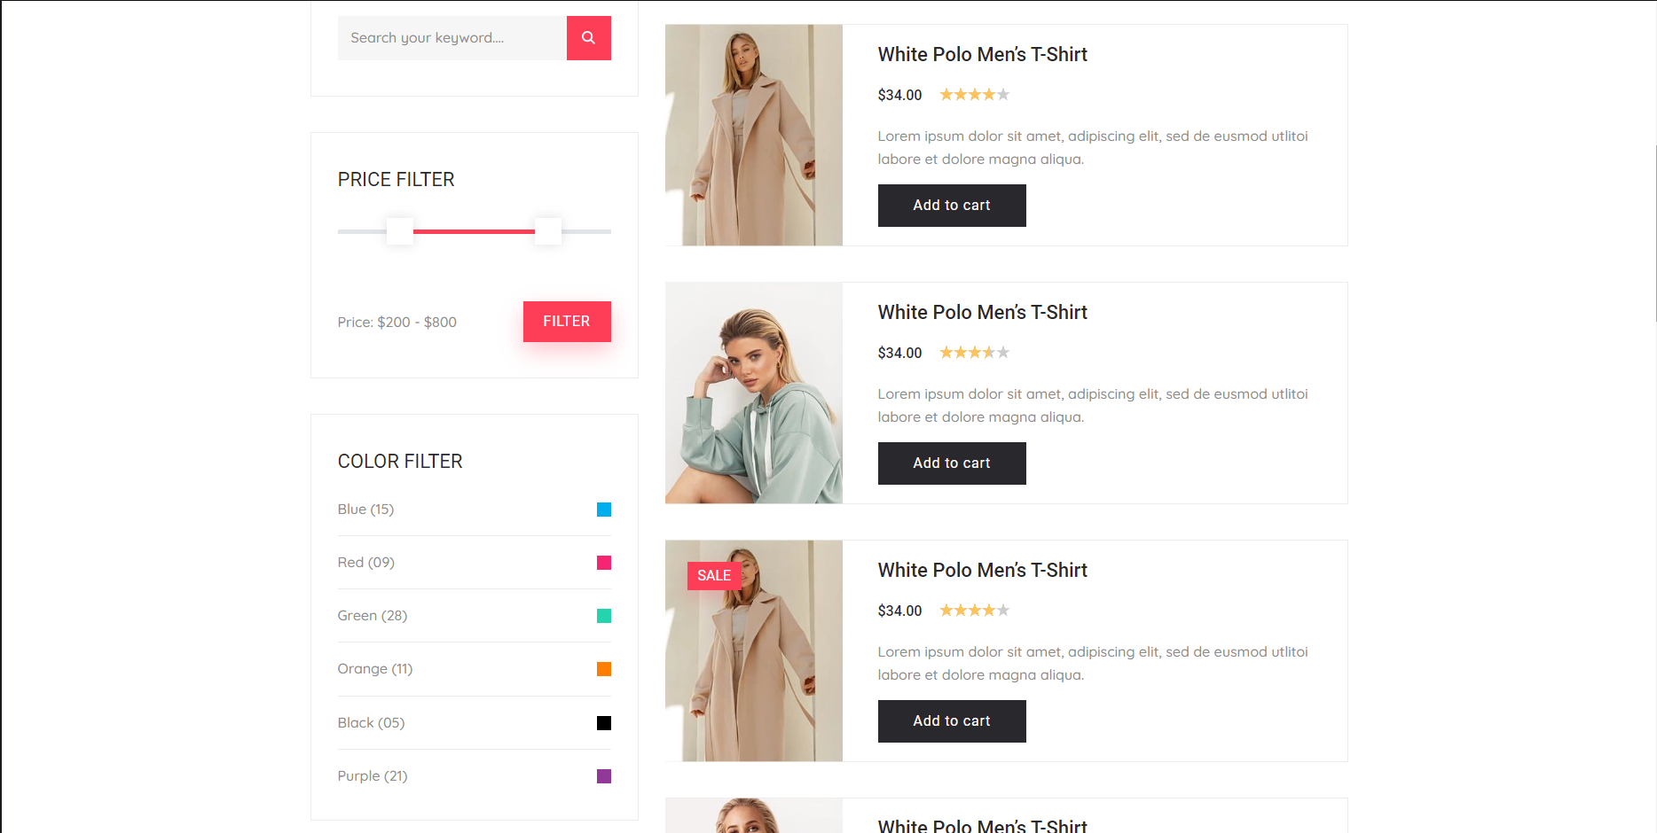1657x833 pixels.
Task: Open first White Polo Men's T-Shirt title
Action: [x=982, y=55]
